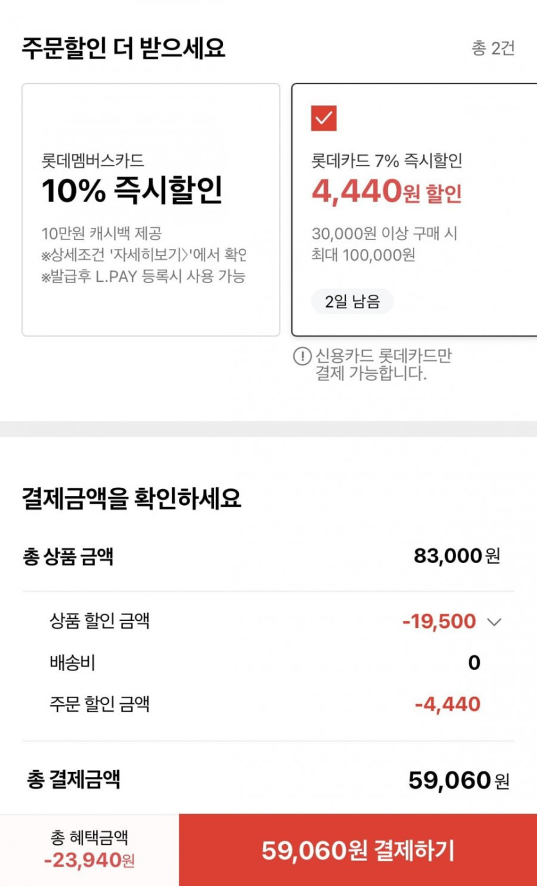
Task: Tap the 2일 남음 badge
Action: [352, 301]
